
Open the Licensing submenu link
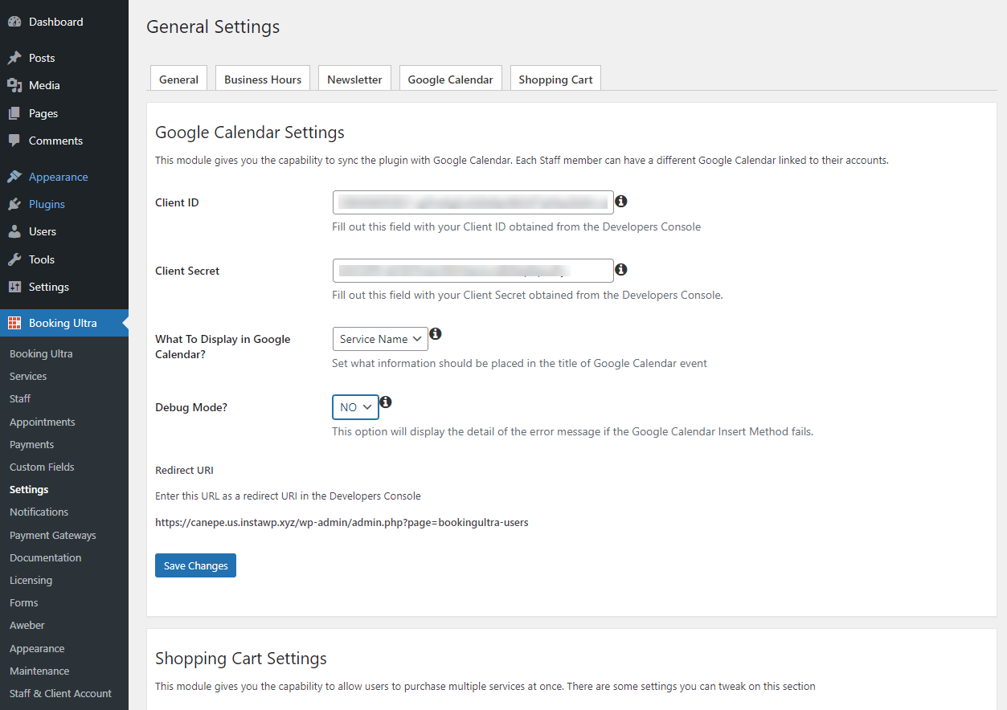click(31, 580)
